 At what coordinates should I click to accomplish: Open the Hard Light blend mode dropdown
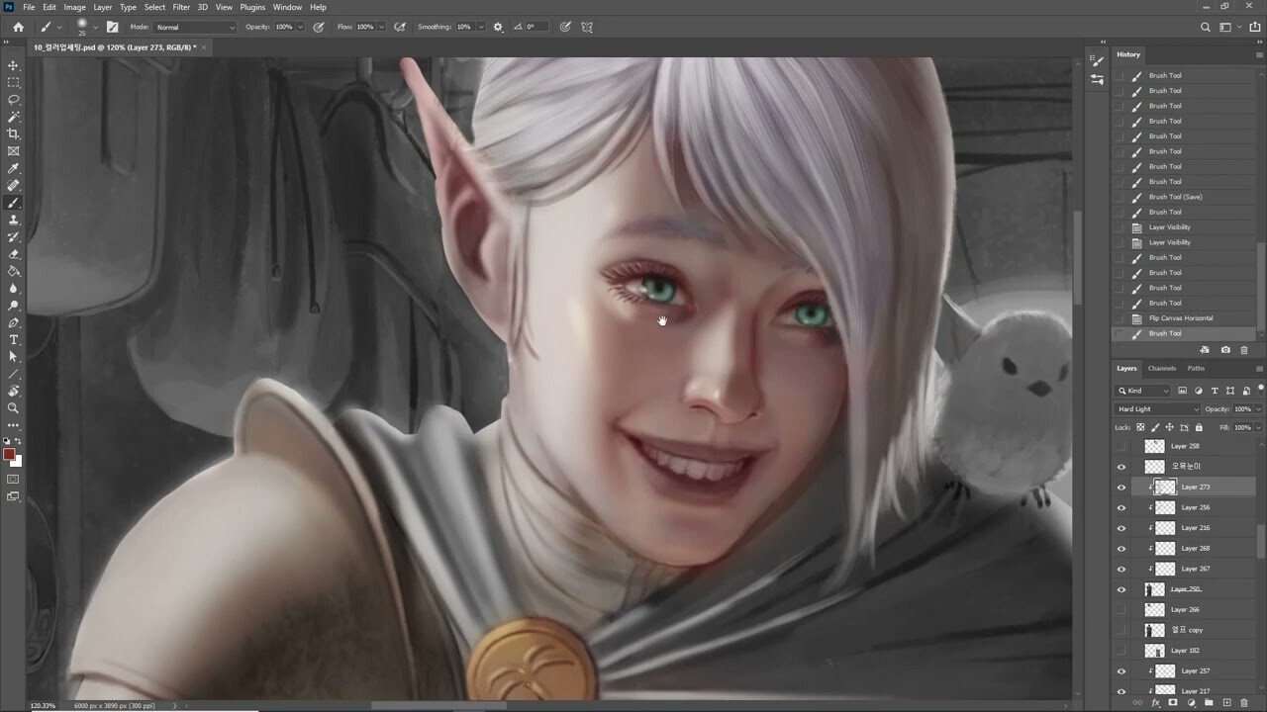(1157, 409)
